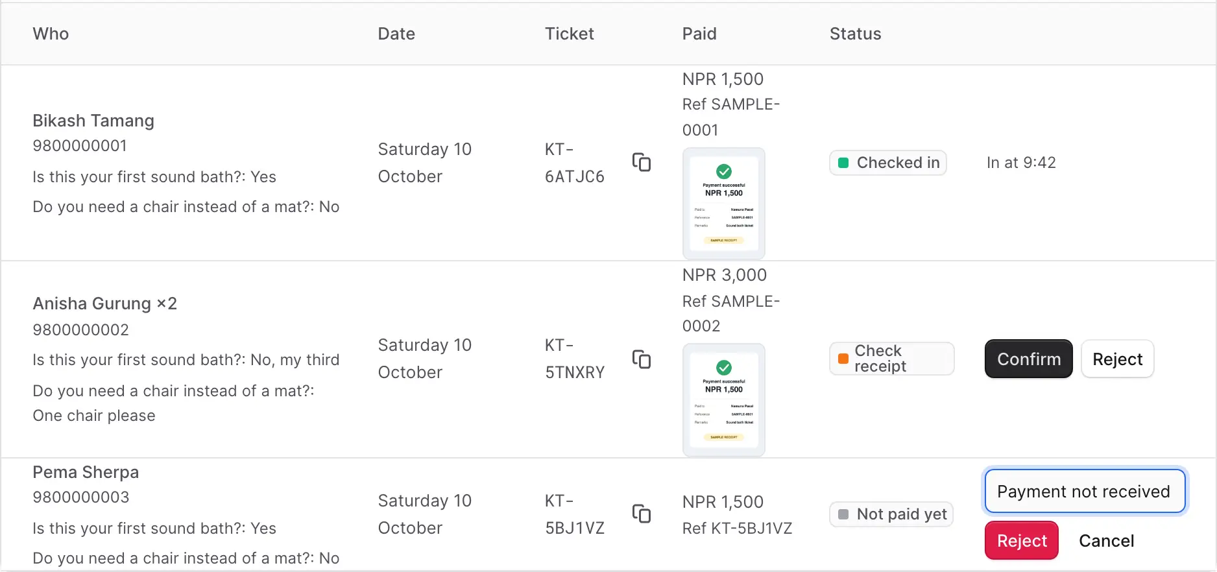Cancel rejection for Pema Sherpa

tap(1106, 540)
